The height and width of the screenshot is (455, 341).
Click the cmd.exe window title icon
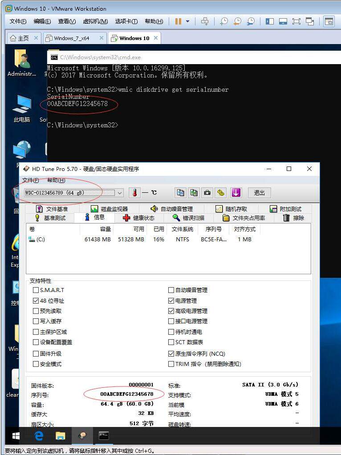(54, 57)
